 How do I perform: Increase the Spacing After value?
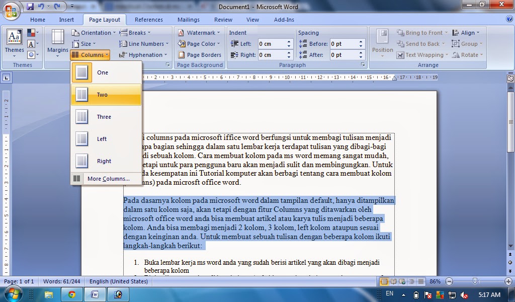pyautogui.click(x=361, y=53)
